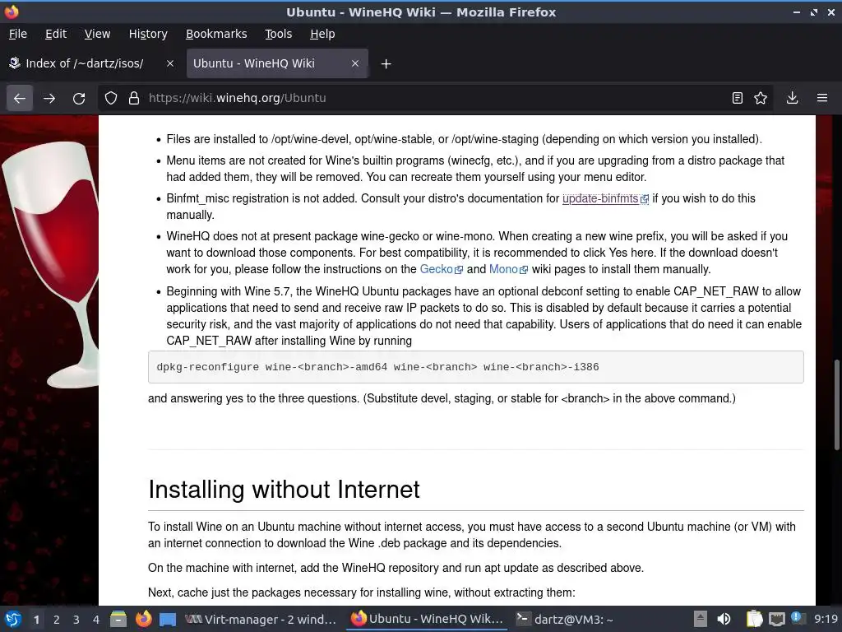The image size is (842, 632).
Task: Toggle reader view for this page
Action: pos(738,99)
